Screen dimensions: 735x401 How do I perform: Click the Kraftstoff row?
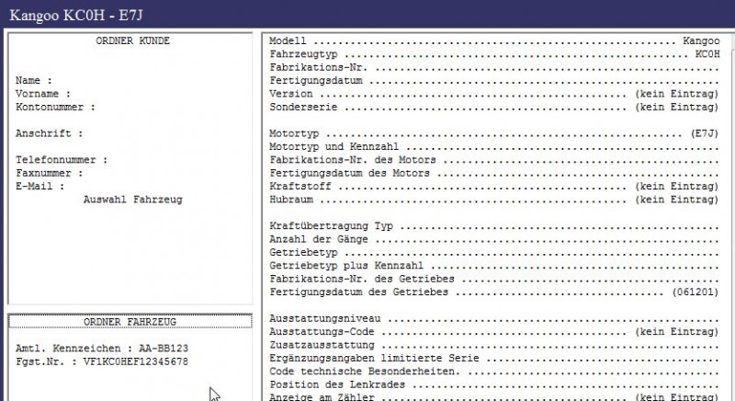pyautogui.click(x=494, y=186)
